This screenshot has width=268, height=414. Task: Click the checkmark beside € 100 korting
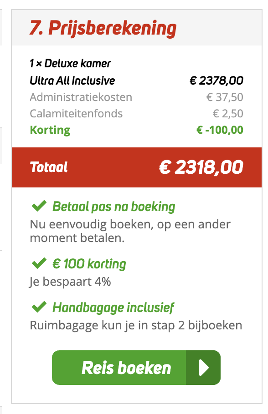coord(39,263)
